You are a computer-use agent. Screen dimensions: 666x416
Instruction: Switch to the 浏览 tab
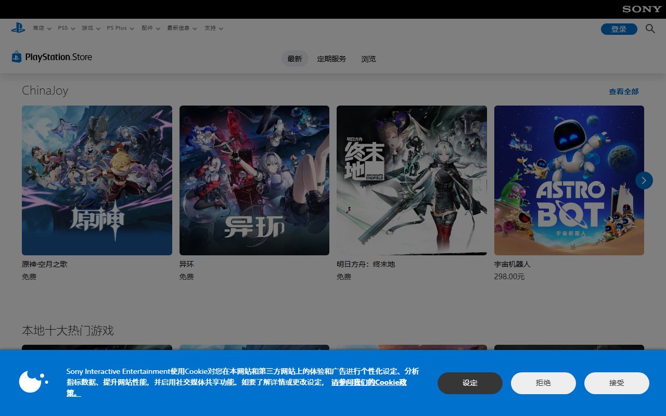(368, 59)
